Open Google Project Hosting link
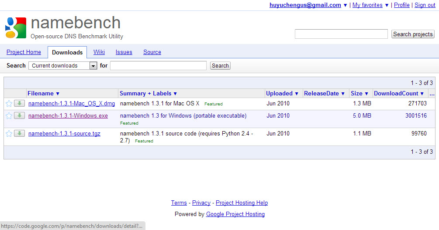This screenshot has width=439, height=230. coord(235,214)
